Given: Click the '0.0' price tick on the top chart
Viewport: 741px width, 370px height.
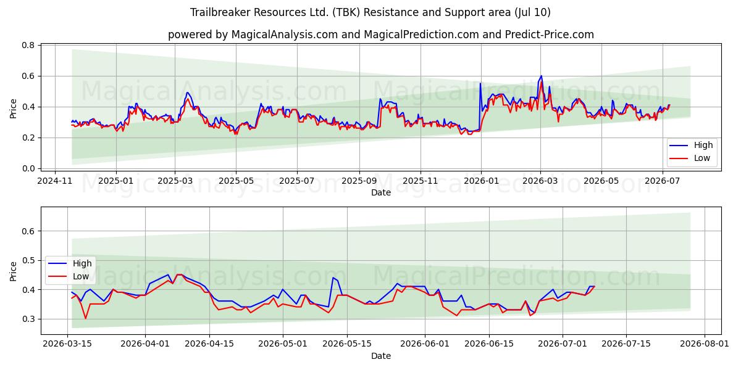Looking at the screenshot, I should tap(28, 168).
